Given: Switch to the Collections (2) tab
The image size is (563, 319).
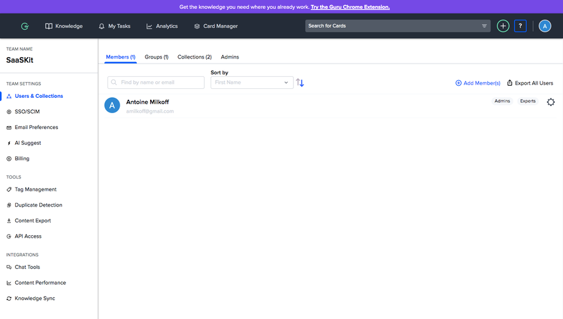Looking at the screenshot, I should click(195, 57).
